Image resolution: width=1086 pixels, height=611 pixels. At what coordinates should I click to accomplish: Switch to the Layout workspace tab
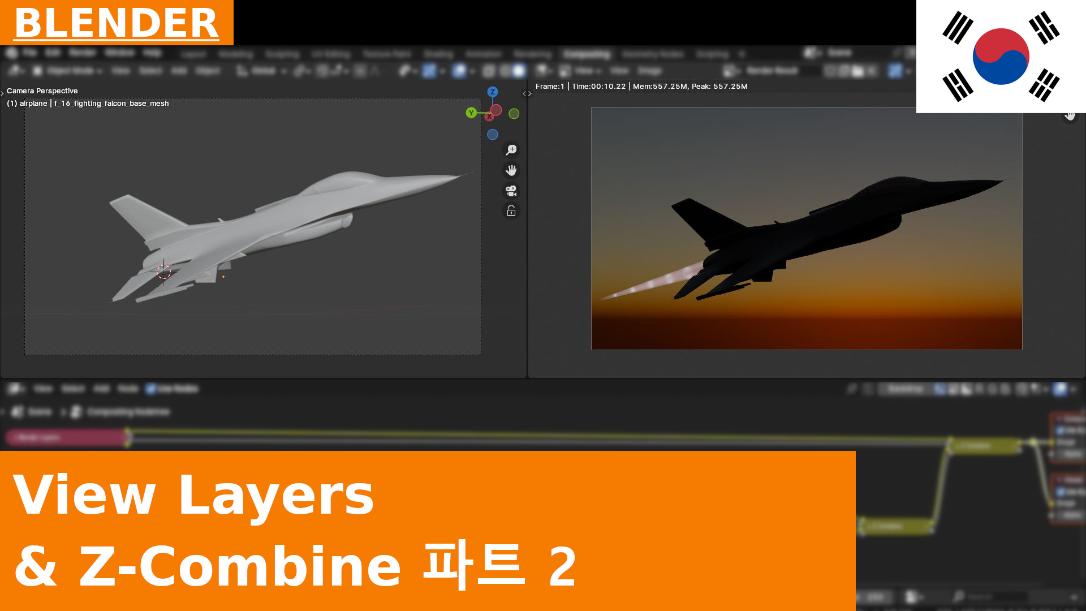click(194, 54)
